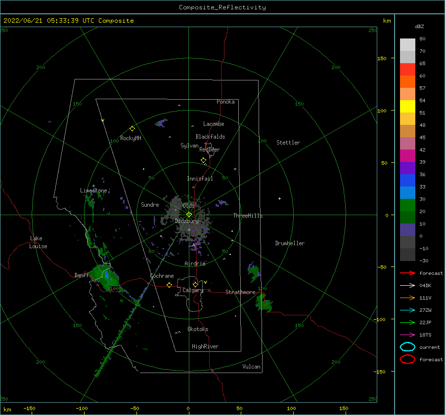Click the Stettler city label

pos(288,143)
